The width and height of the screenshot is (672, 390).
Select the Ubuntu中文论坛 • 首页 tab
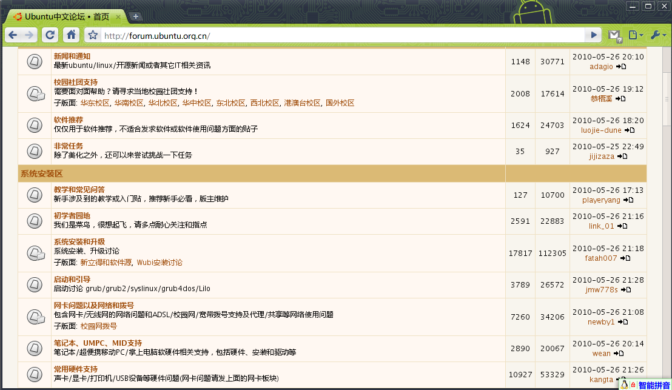(x=67, y=17)
